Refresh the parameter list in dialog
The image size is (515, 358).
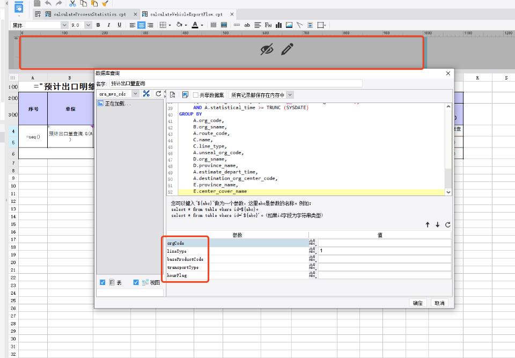point(448,225)
